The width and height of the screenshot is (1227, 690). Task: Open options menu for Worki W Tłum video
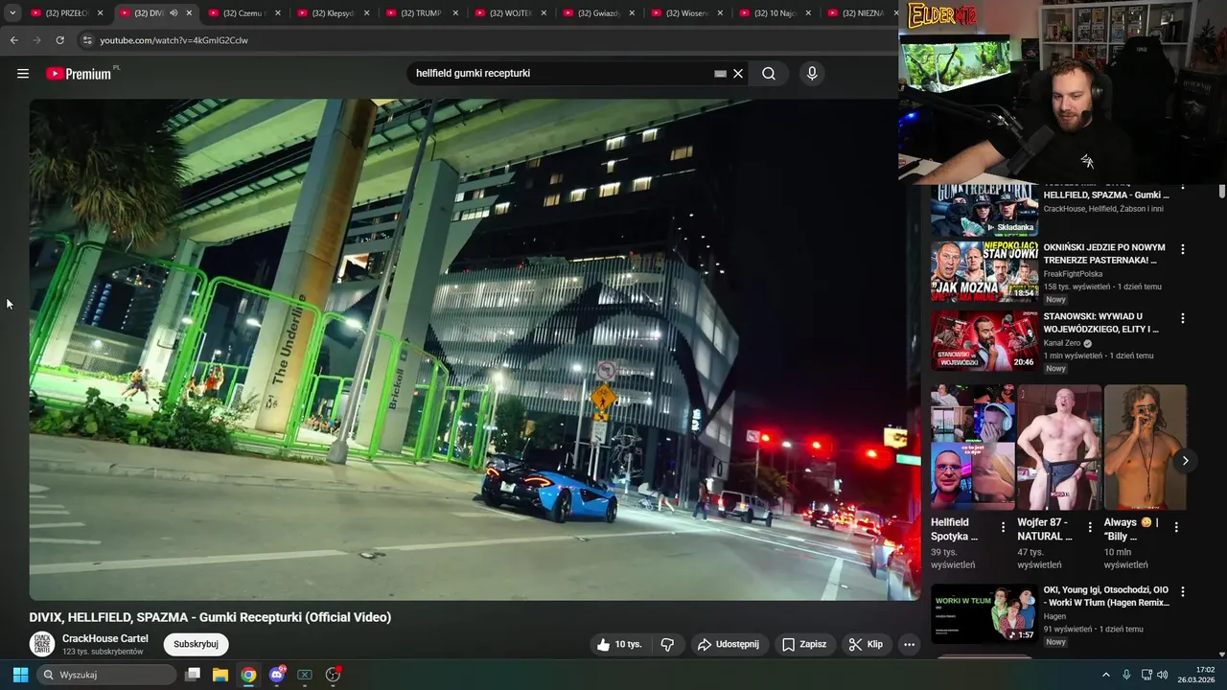(1183, 592)
